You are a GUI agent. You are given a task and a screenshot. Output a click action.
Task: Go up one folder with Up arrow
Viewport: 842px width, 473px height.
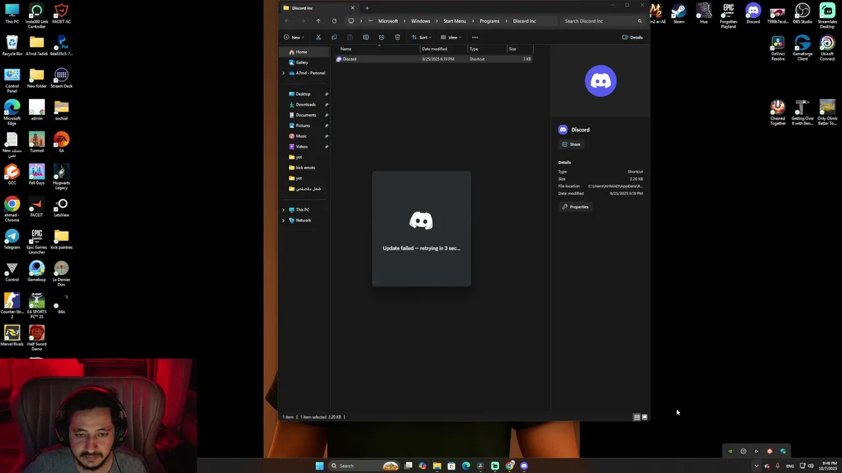tap(318, 21)
